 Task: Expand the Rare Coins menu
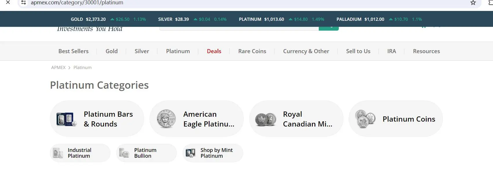pos(252,51)
